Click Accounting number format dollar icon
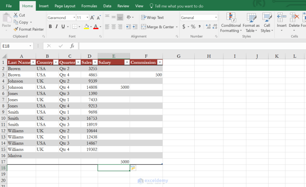306x187 pixels. [184, 26]
